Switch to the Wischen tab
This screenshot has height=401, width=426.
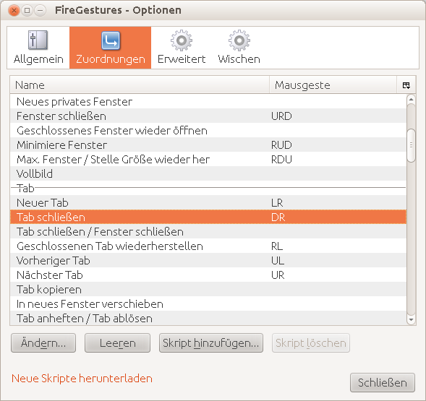[x=239, y=48]
